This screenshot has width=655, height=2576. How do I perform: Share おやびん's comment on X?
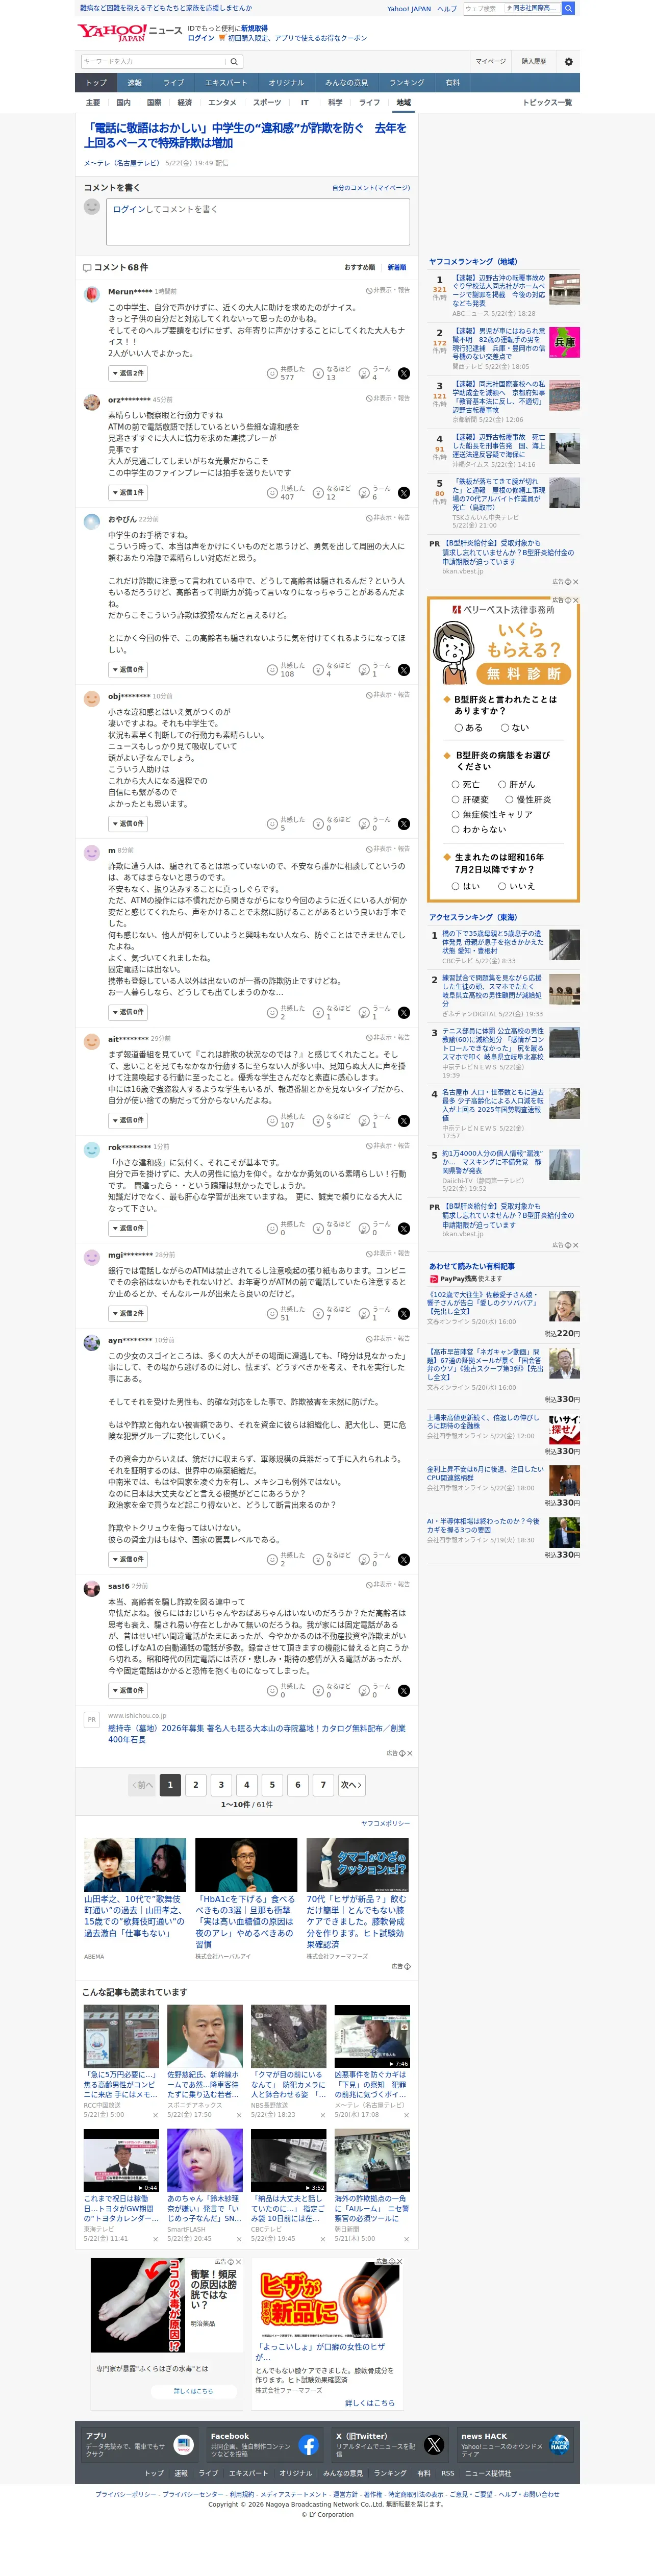[404, 670]
